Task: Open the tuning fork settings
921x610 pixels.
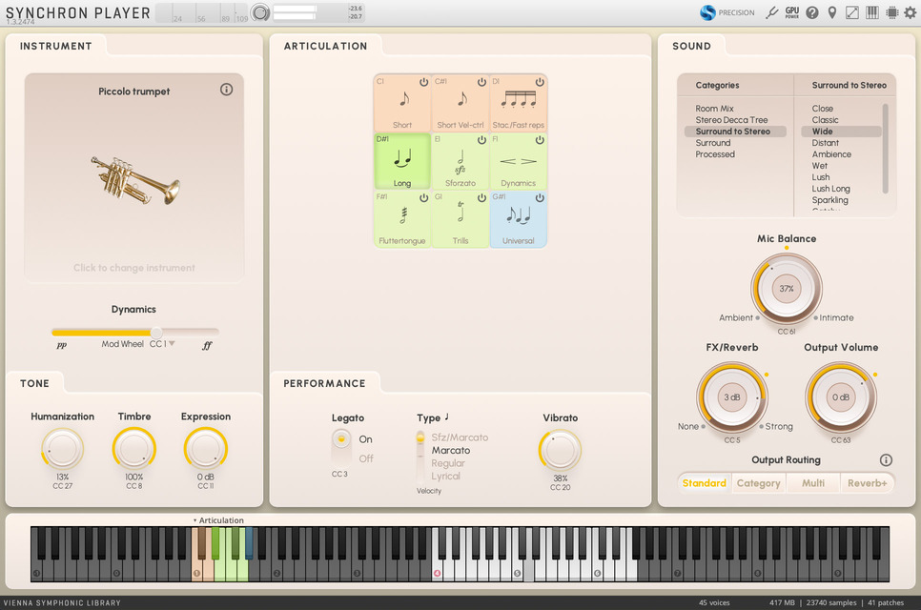Action: (772, 12)
